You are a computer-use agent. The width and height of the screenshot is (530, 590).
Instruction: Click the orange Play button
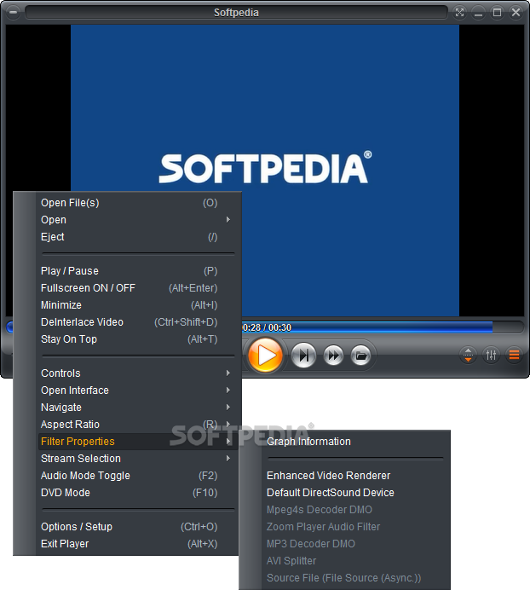coord(265,356)
